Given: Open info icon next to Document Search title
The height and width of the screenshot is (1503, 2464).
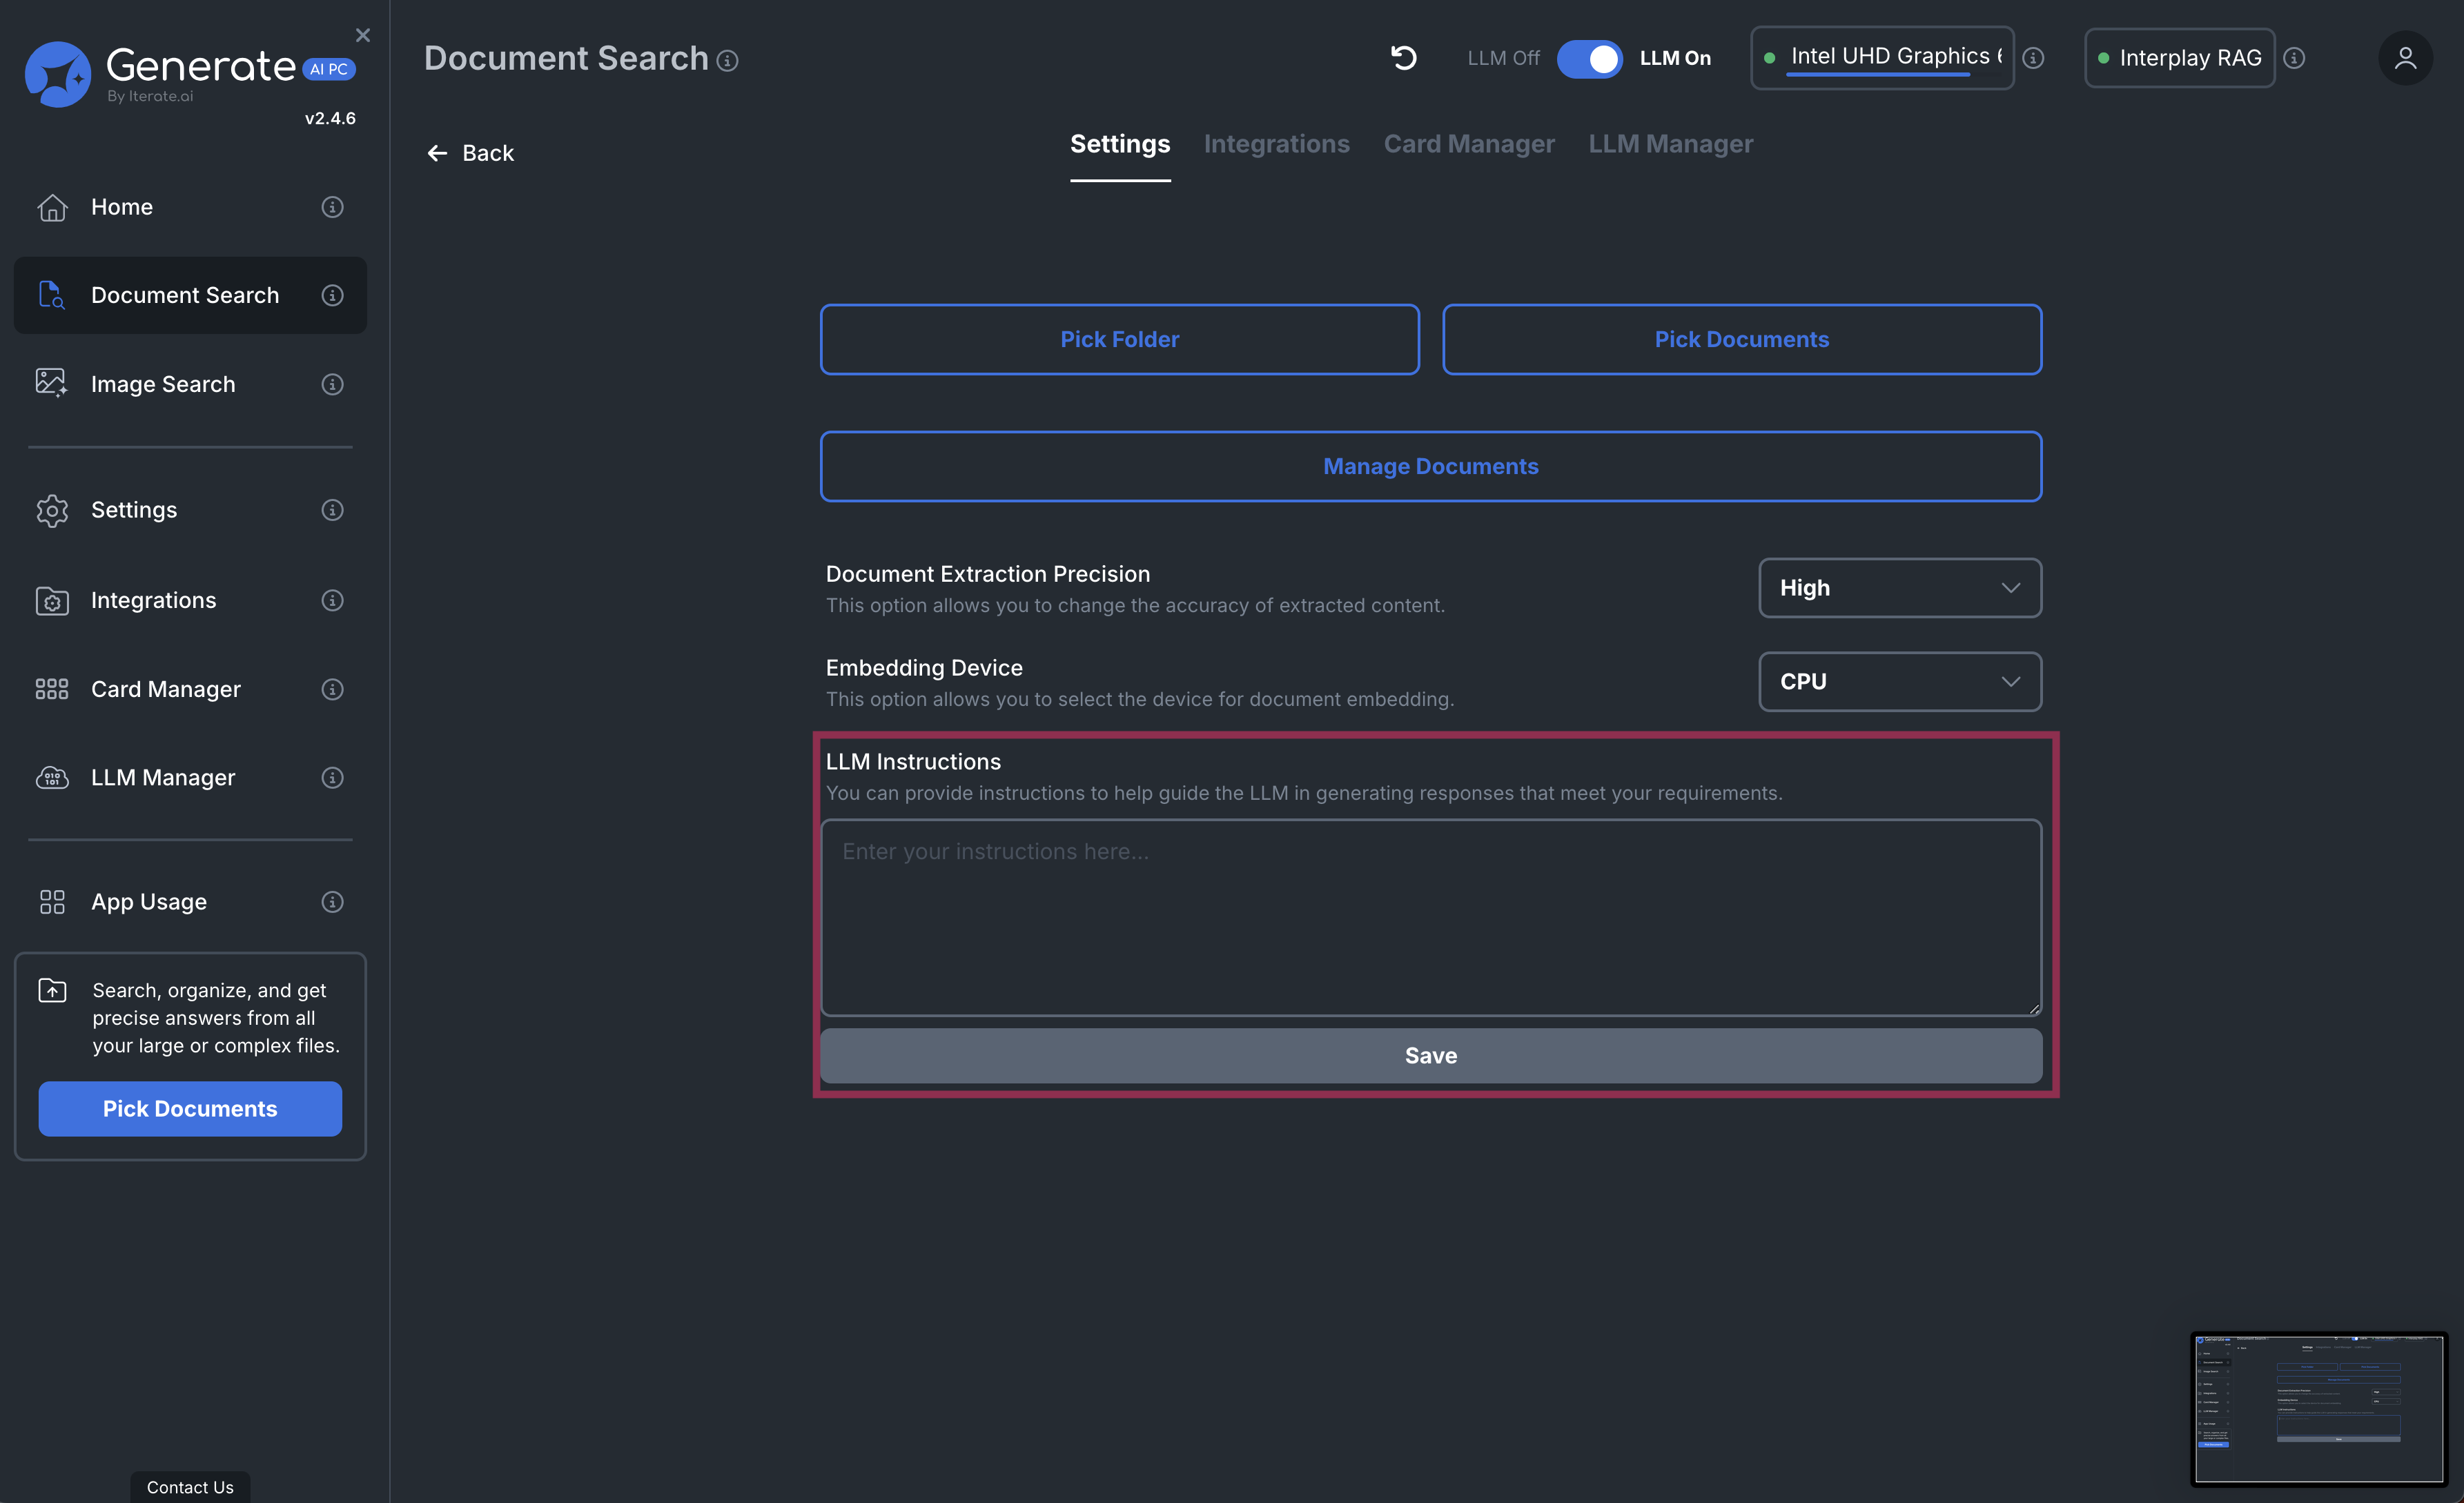Looking at the screenshot, I should point(728,61).
